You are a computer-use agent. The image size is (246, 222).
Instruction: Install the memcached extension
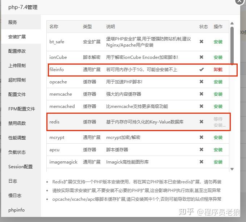click(218, 106)
